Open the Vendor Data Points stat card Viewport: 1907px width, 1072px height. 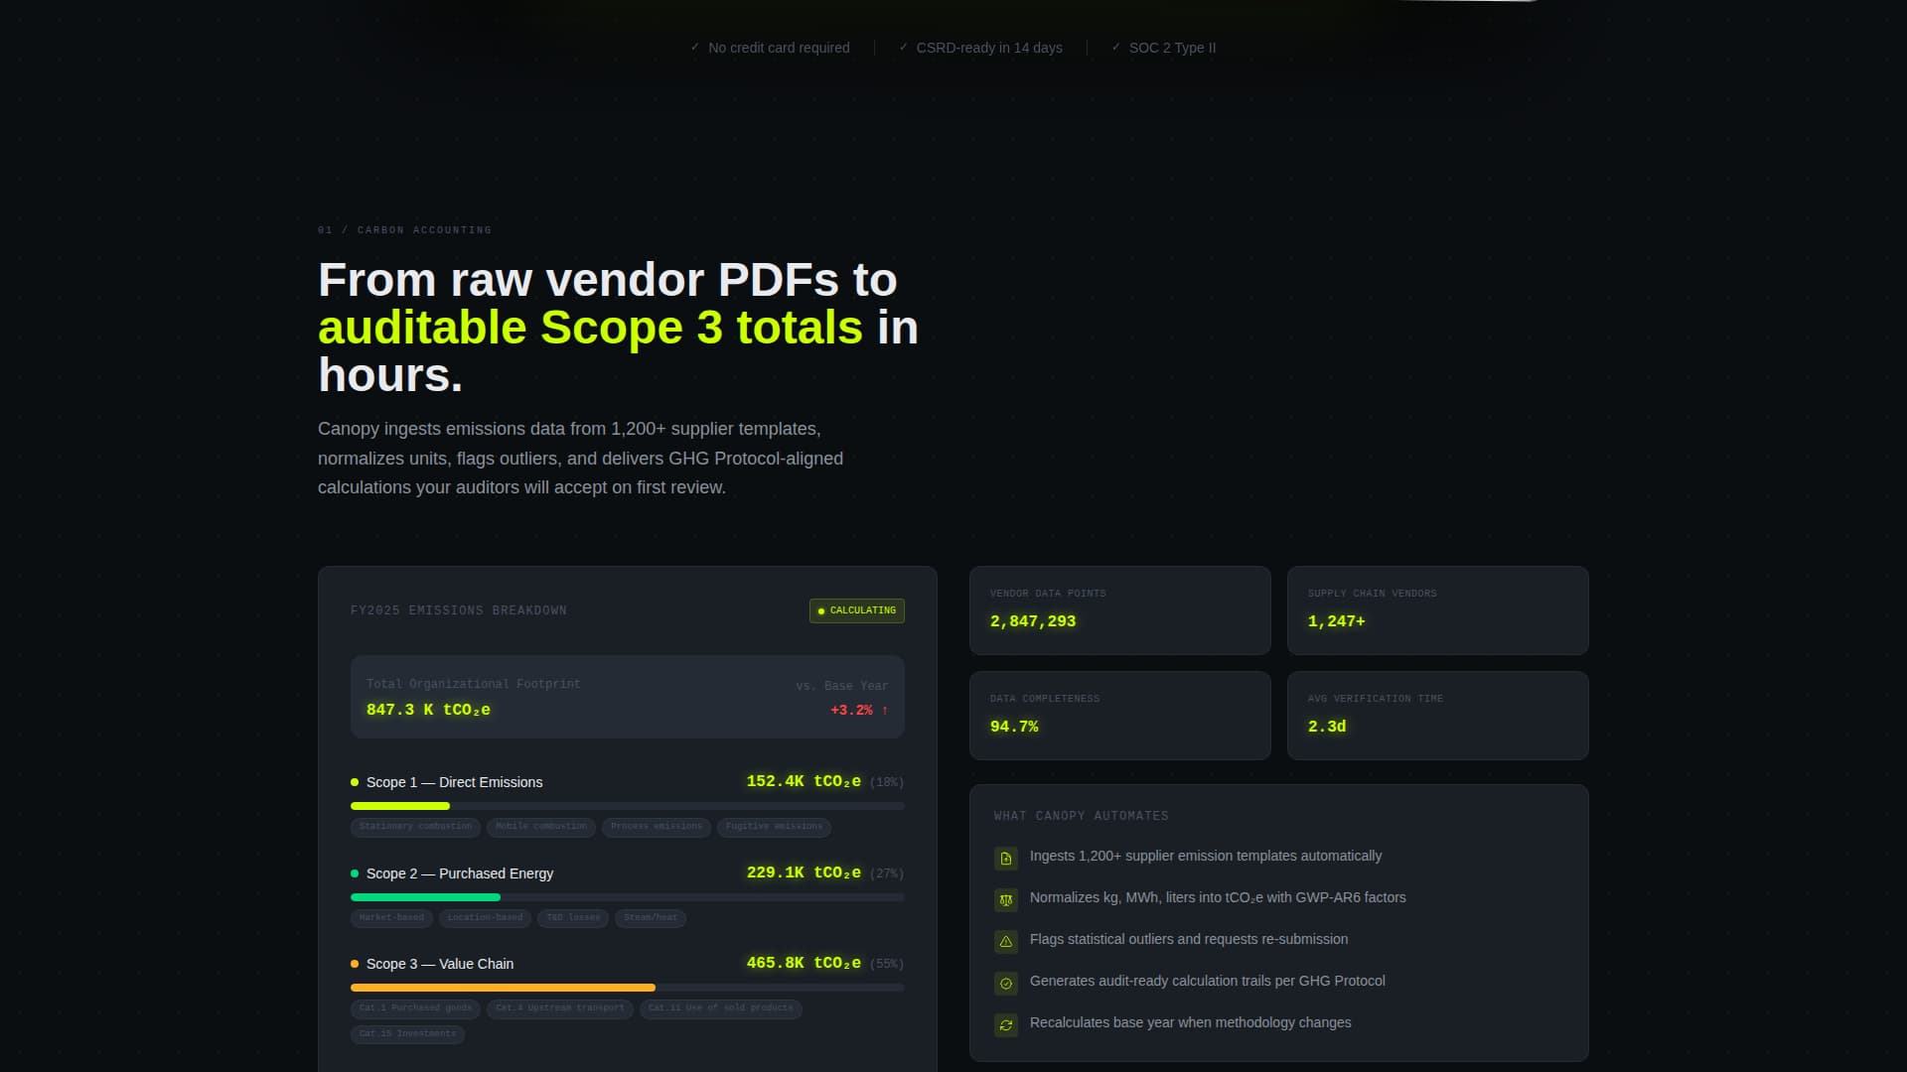(1119, 610)
